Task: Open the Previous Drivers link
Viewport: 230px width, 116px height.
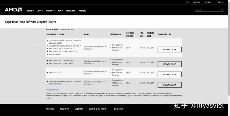Action: click(x=53, y=90)
